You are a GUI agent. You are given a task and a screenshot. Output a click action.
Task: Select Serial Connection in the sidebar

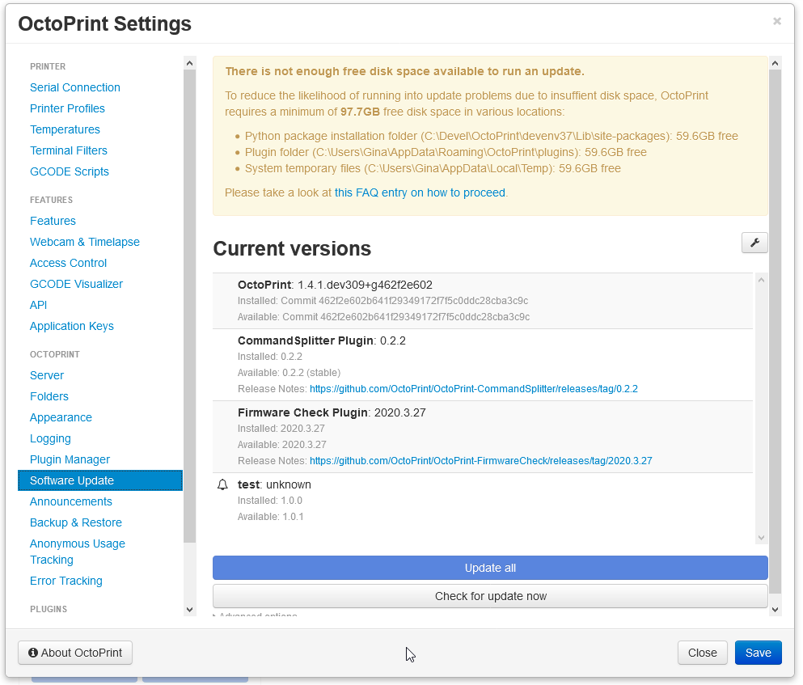coord(74,87)
